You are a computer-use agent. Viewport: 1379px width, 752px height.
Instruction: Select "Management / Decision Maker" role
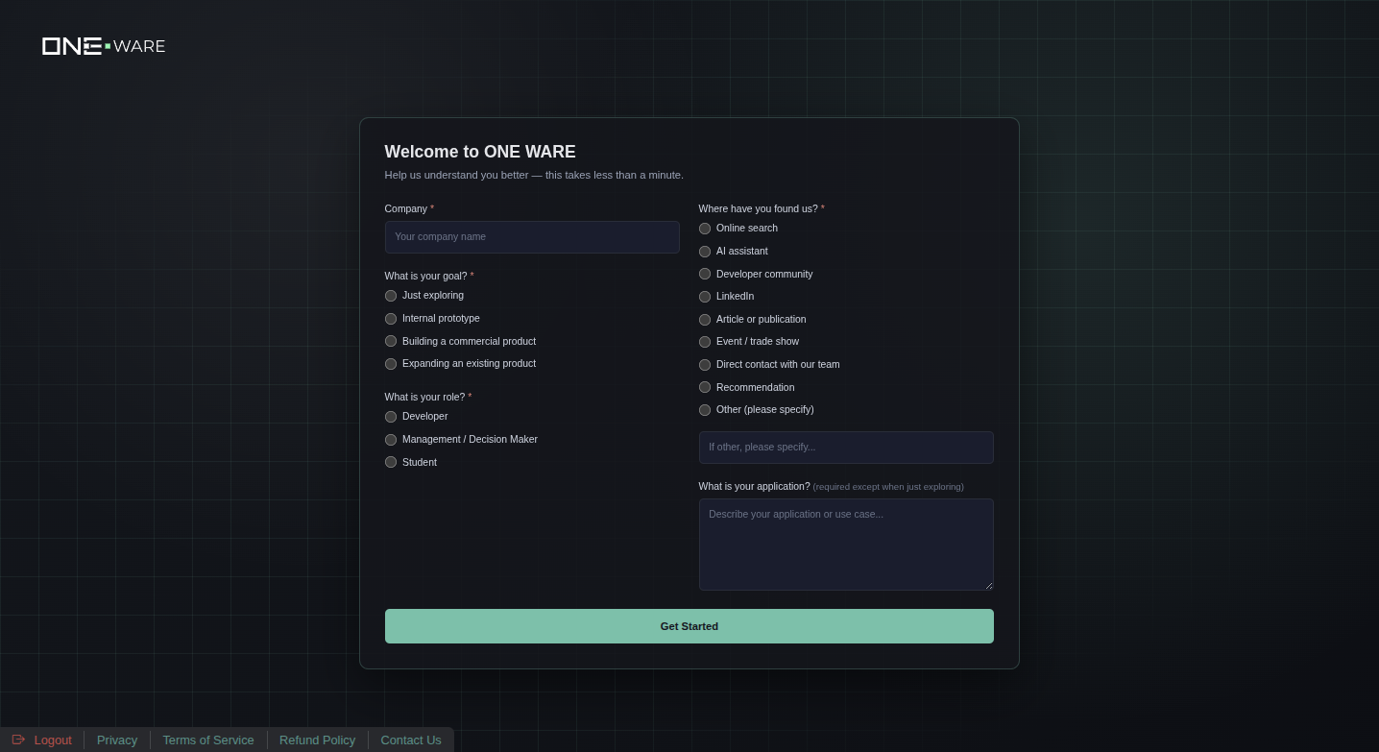[x=391, y=439]
